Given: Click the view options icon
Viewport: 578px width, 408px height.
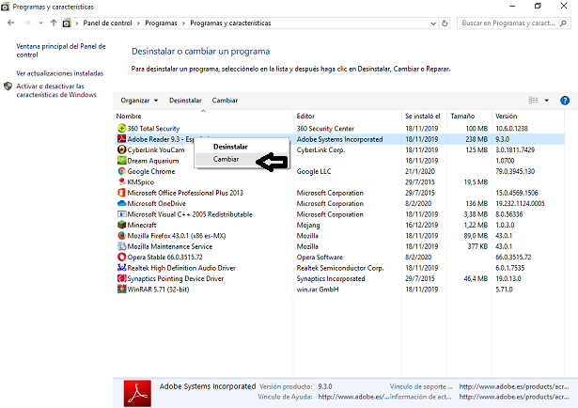Looking at the screenshot, I should click(x=533, y=101).
